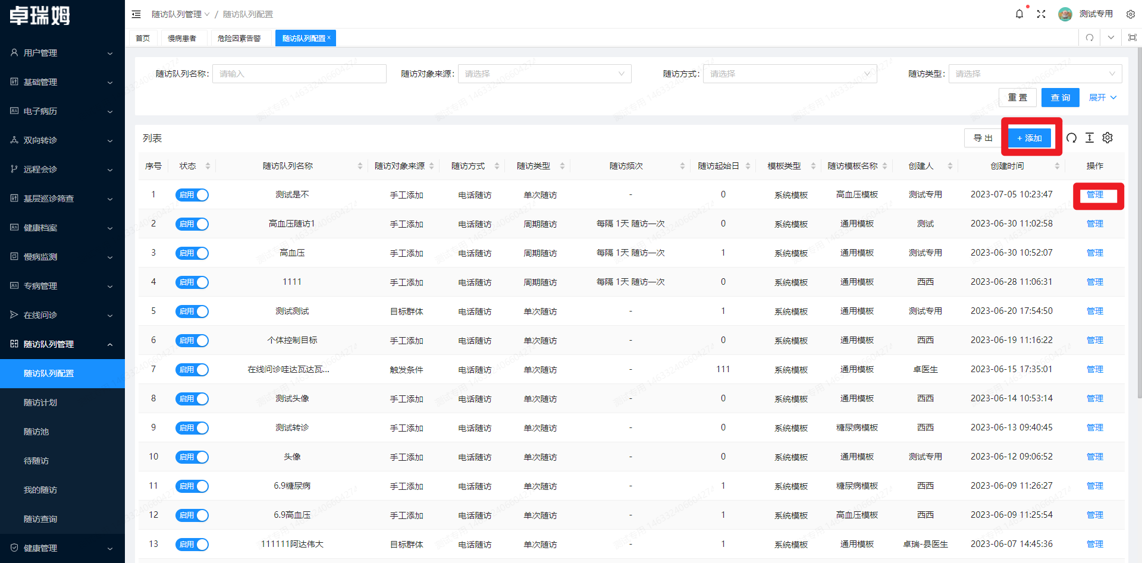Sort by 创建人 column
The width and height of the screenshot is (1142, 563).
tap(950, 166)
